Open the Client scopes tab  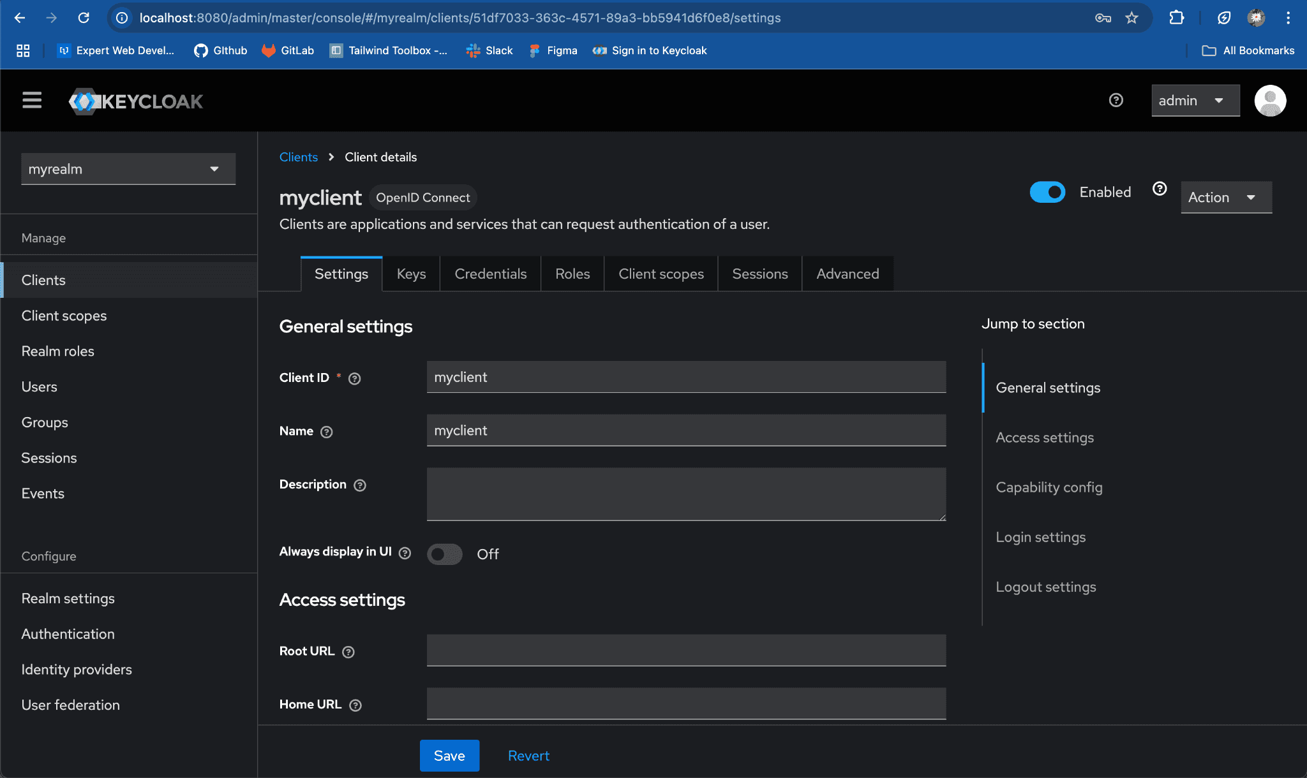click(x=661, y=274)
